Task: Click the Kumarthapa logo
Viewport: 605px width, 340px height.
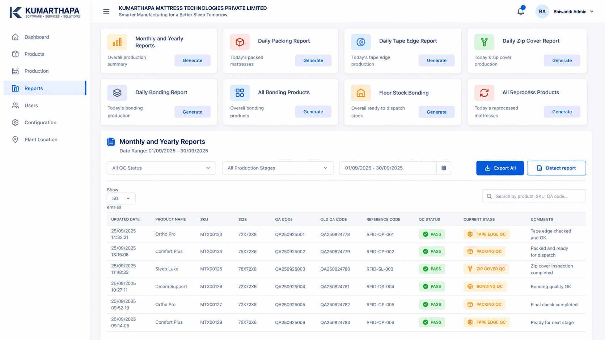Action: point(45,12)
